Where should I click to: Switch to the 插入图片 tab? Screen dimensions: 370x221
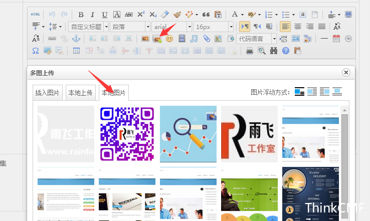tap(48, 93)
